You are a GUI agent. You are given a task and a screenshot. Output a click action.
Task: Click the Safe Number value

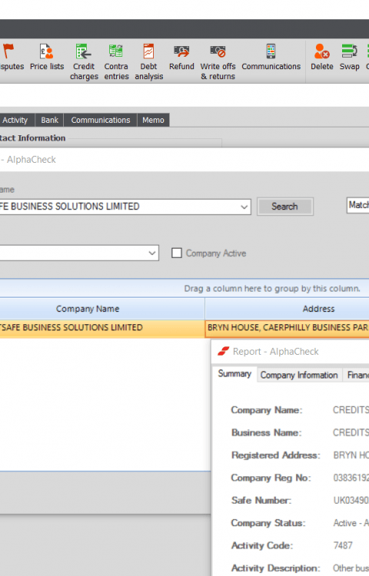click(x=351, y=500)
